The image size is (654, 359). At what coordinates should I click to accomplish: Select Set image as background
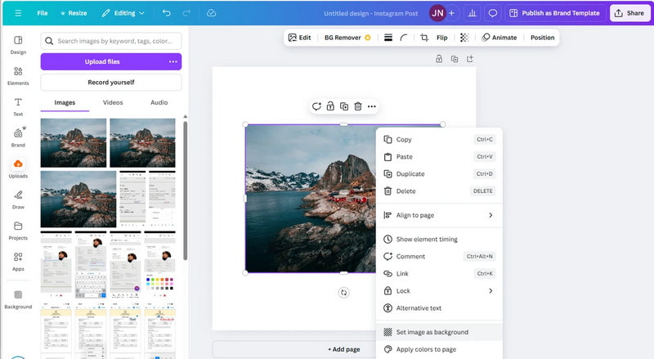[x=432, y=332]
